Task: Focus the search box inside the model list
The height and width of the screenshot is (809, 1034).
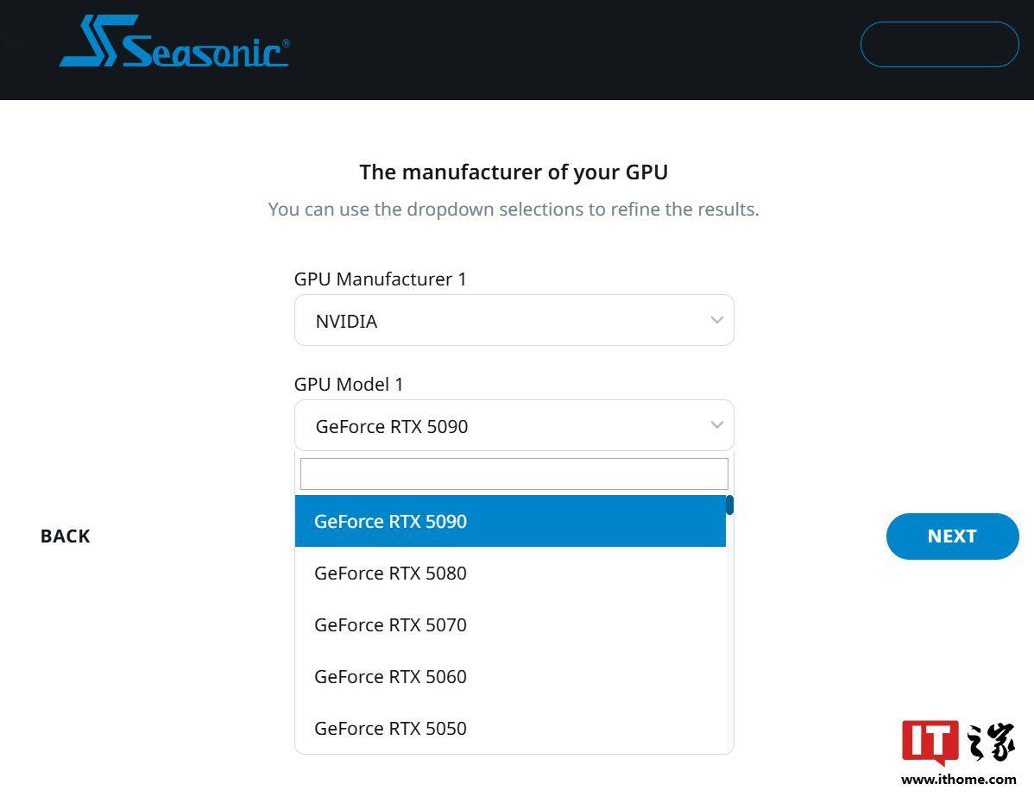Action: 514,474
